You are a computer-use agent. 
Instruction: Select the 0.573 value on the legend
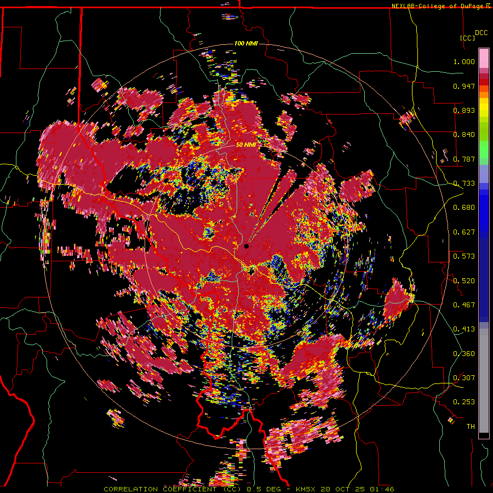pyautogui.click(x=464, y=256)
